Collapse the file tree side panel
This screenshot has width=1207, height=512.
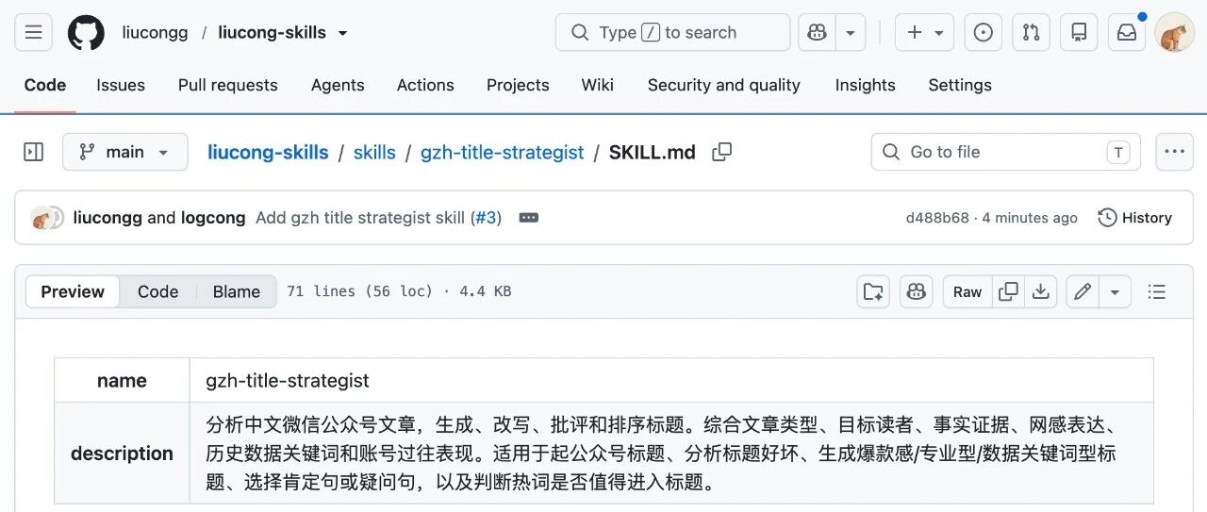[x=33, y=152]
